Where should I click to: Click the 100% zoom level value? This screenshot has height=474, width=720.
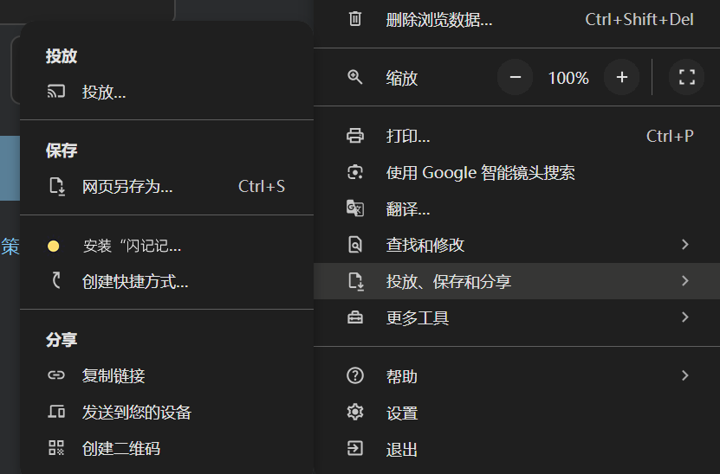point(568,78)
